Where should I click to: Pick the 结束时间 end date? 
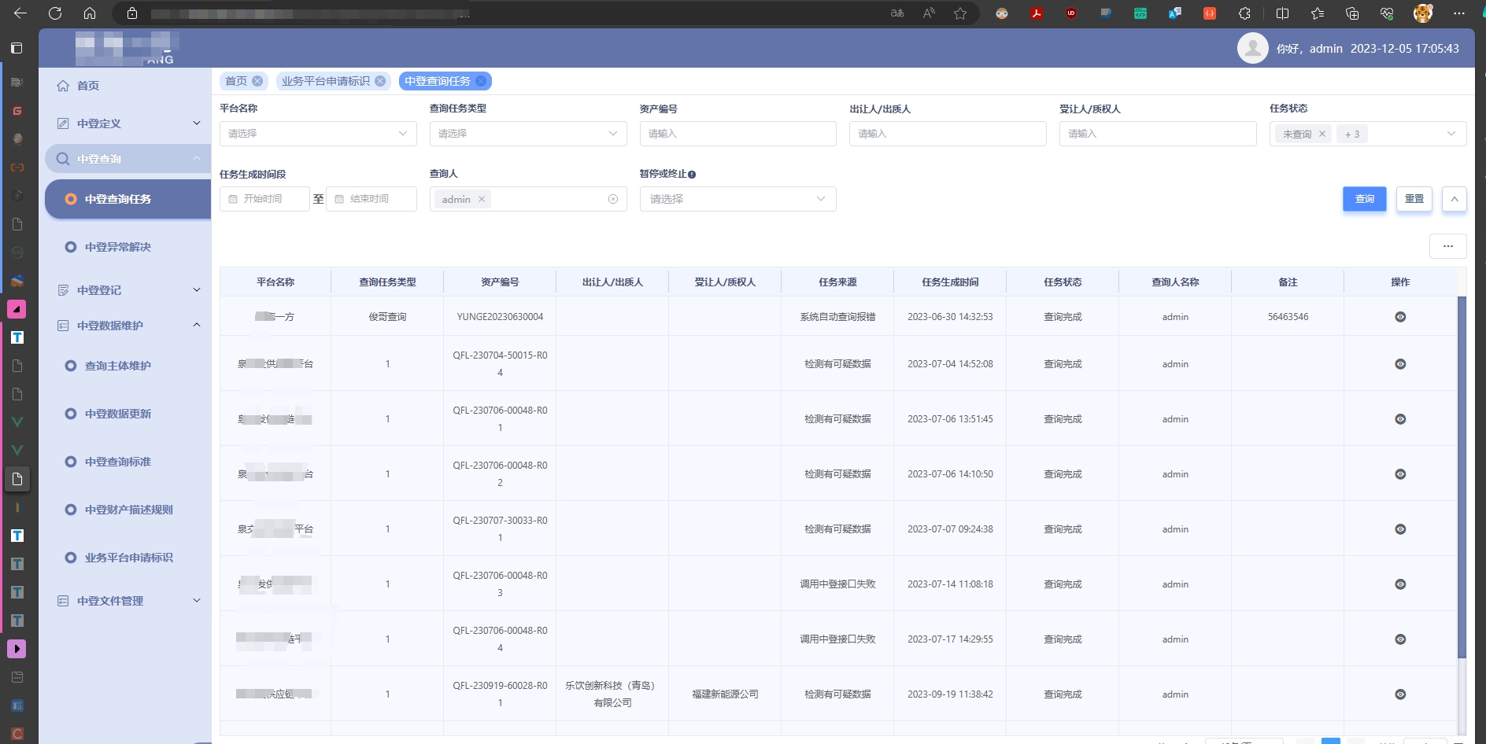(x=371, y=199)
